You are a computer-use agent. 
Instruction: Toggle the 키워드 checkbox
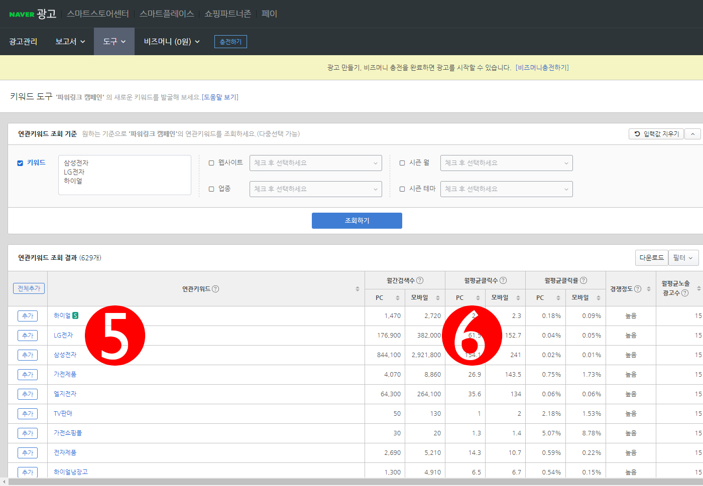click(x=20, y=163)
